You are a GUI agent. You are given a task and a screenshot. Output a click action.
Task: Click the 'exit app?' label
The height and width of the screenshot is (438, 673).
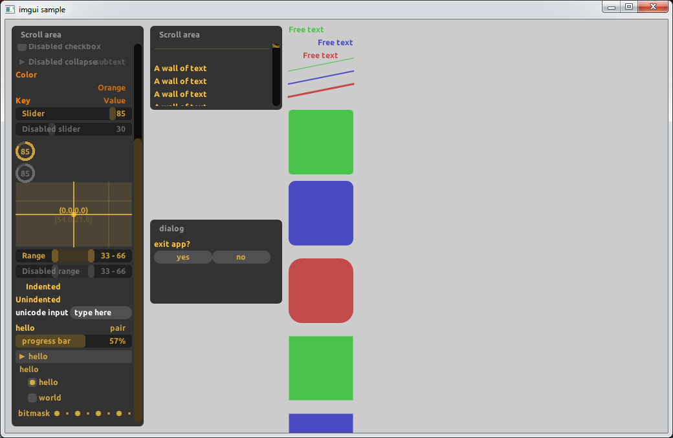171,244
